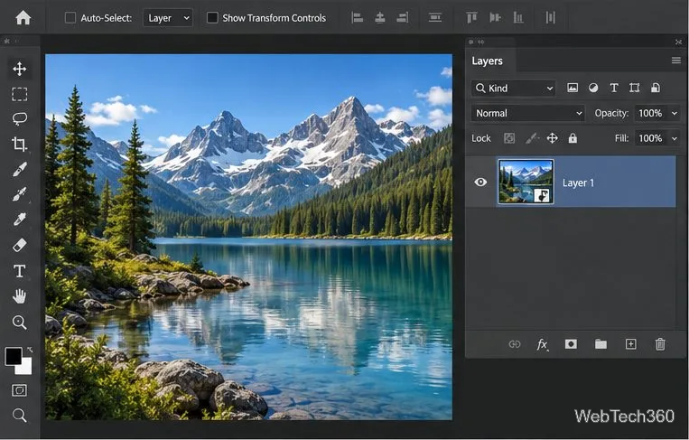Viewport: 689px width, 440px height.
Task: Toggle Quick Mask mode icon
Action: tap(19, 390)
